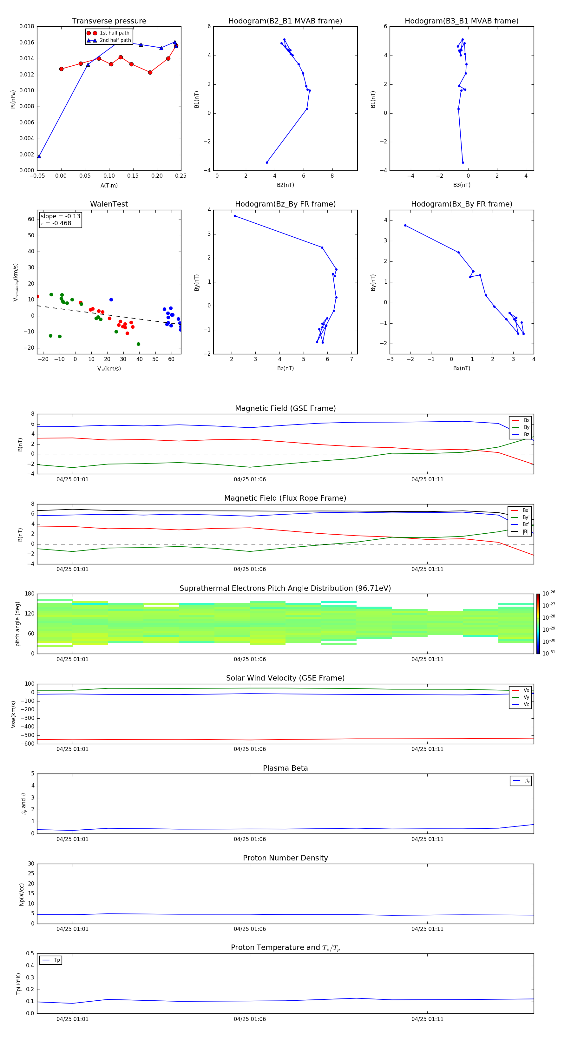
Task: Click 'B3(nT)' x-axis label
Action: coord(462,185)
